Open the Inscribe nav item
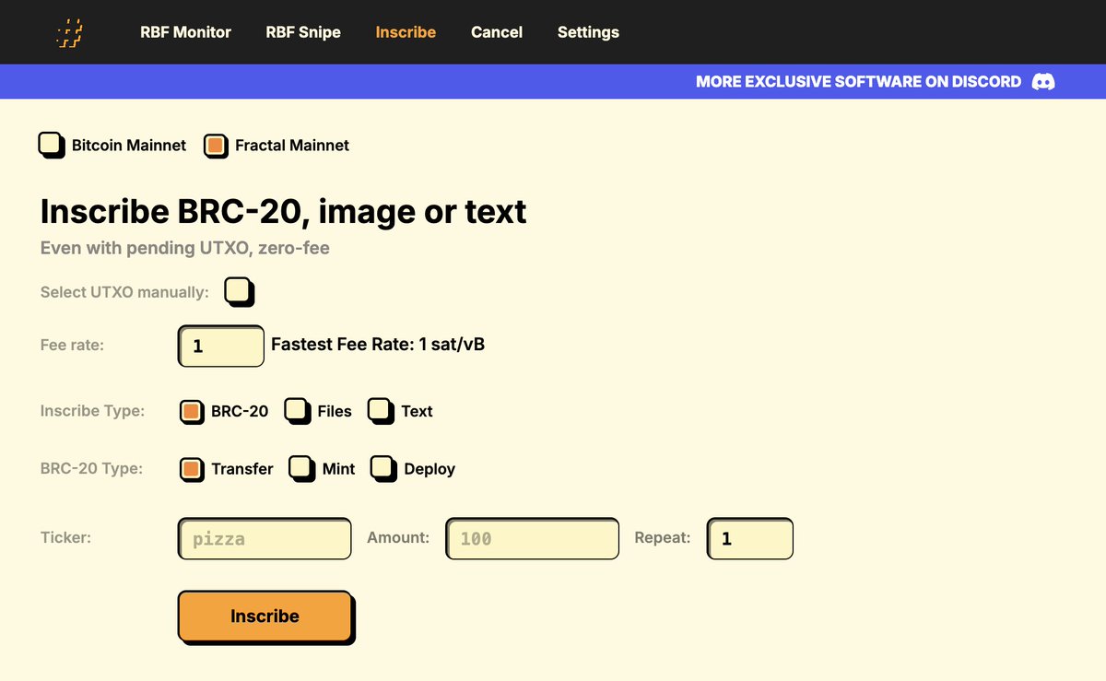Viewport: 1106px width, 681px height. pyautogui.click(x=406, y=32)
